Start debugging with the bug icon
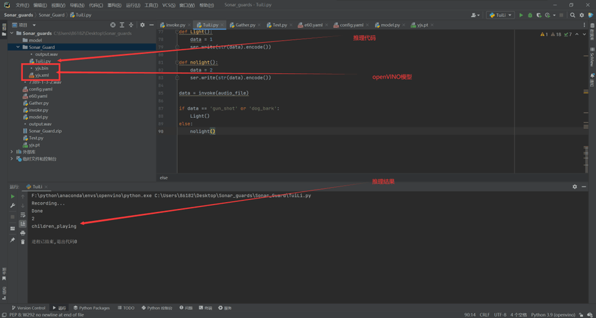This screenshot has height=318, width=596. (530, 15)
